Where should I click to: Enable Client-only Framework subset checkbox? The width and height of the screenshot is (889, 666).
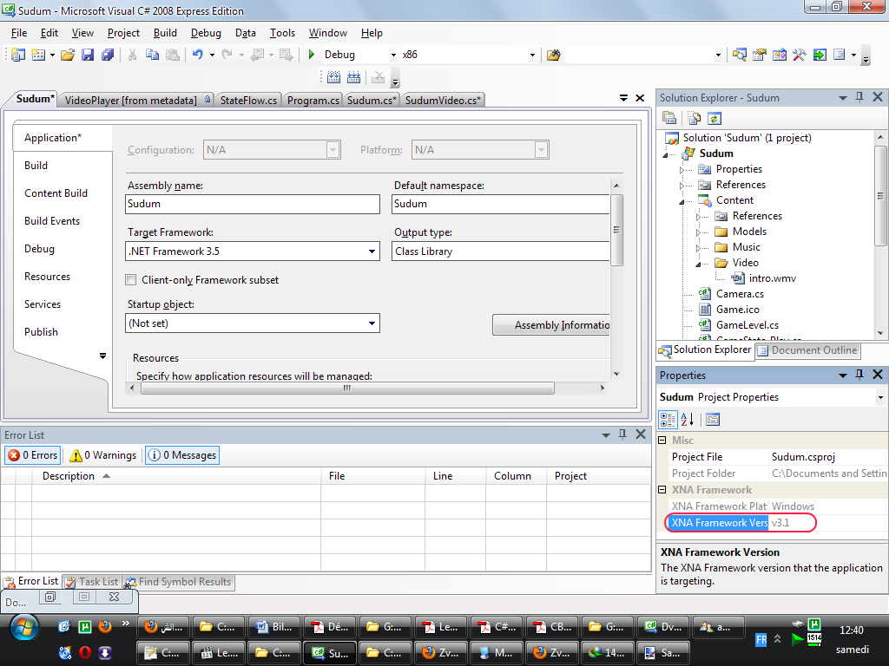[131, 280]
